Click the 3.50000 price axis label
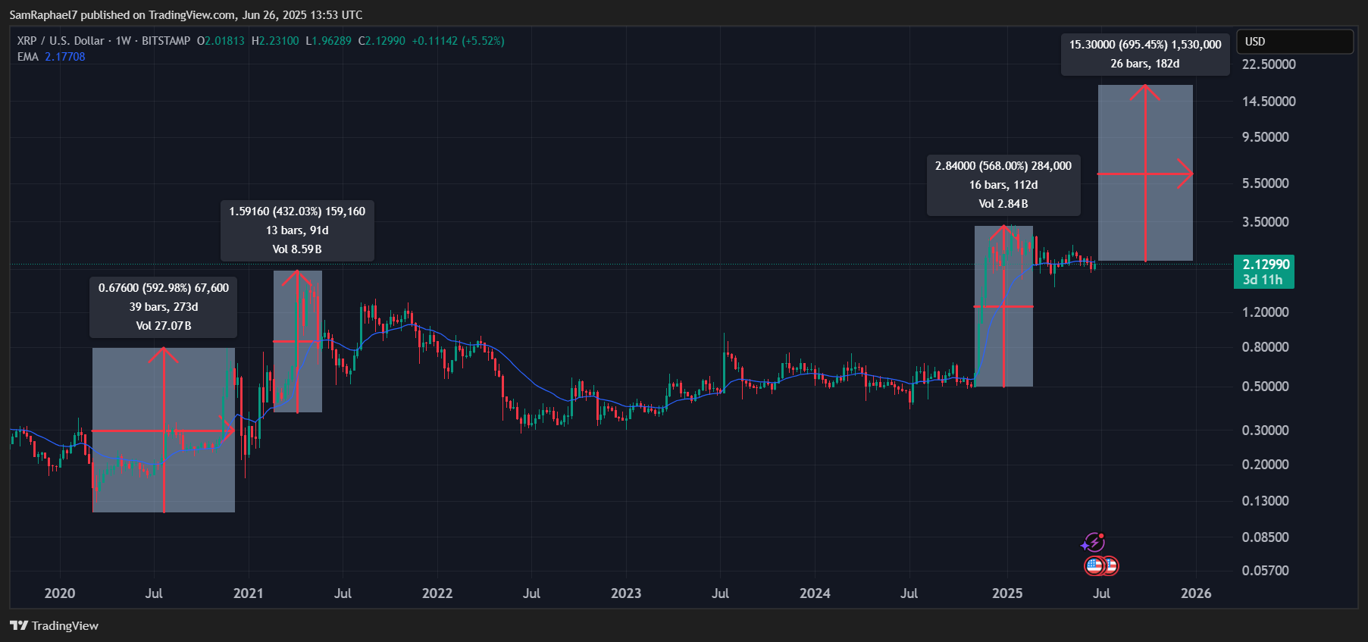Viewport: 1368px width, 642px height. [x=1266, y=222]
